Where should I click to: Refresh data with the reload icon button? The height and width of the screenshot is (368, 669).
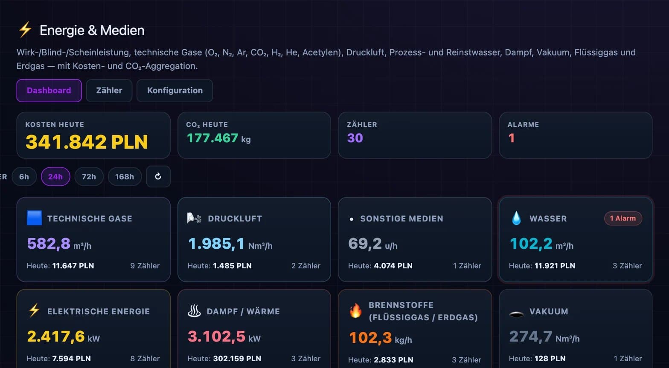pos(158,176)
